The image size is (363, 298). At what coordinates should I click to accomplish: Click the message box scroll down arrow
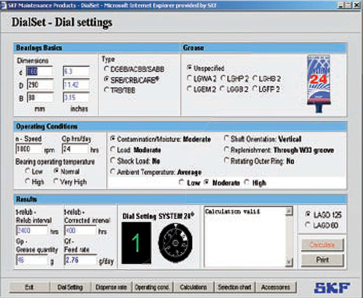coord(289,262)
